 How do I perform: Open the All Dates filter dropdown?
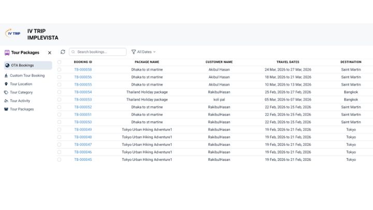[144, 52]
